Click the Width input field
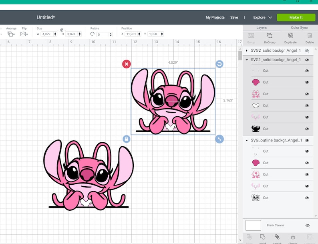318x244 pixels. (47, 34)
